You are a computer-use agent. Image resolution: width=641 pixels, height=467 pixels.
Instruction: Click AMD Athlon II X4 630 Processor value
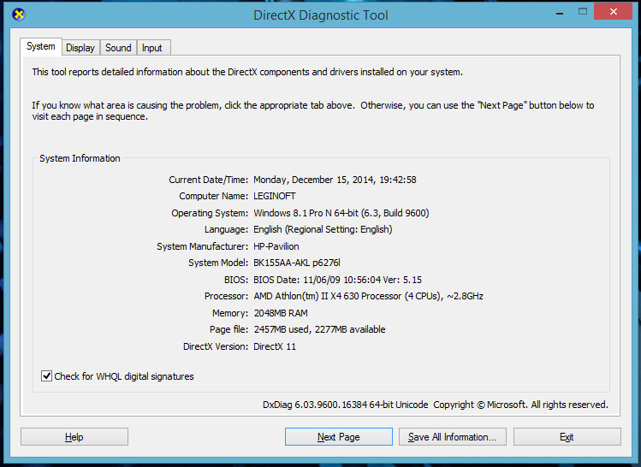368,296
